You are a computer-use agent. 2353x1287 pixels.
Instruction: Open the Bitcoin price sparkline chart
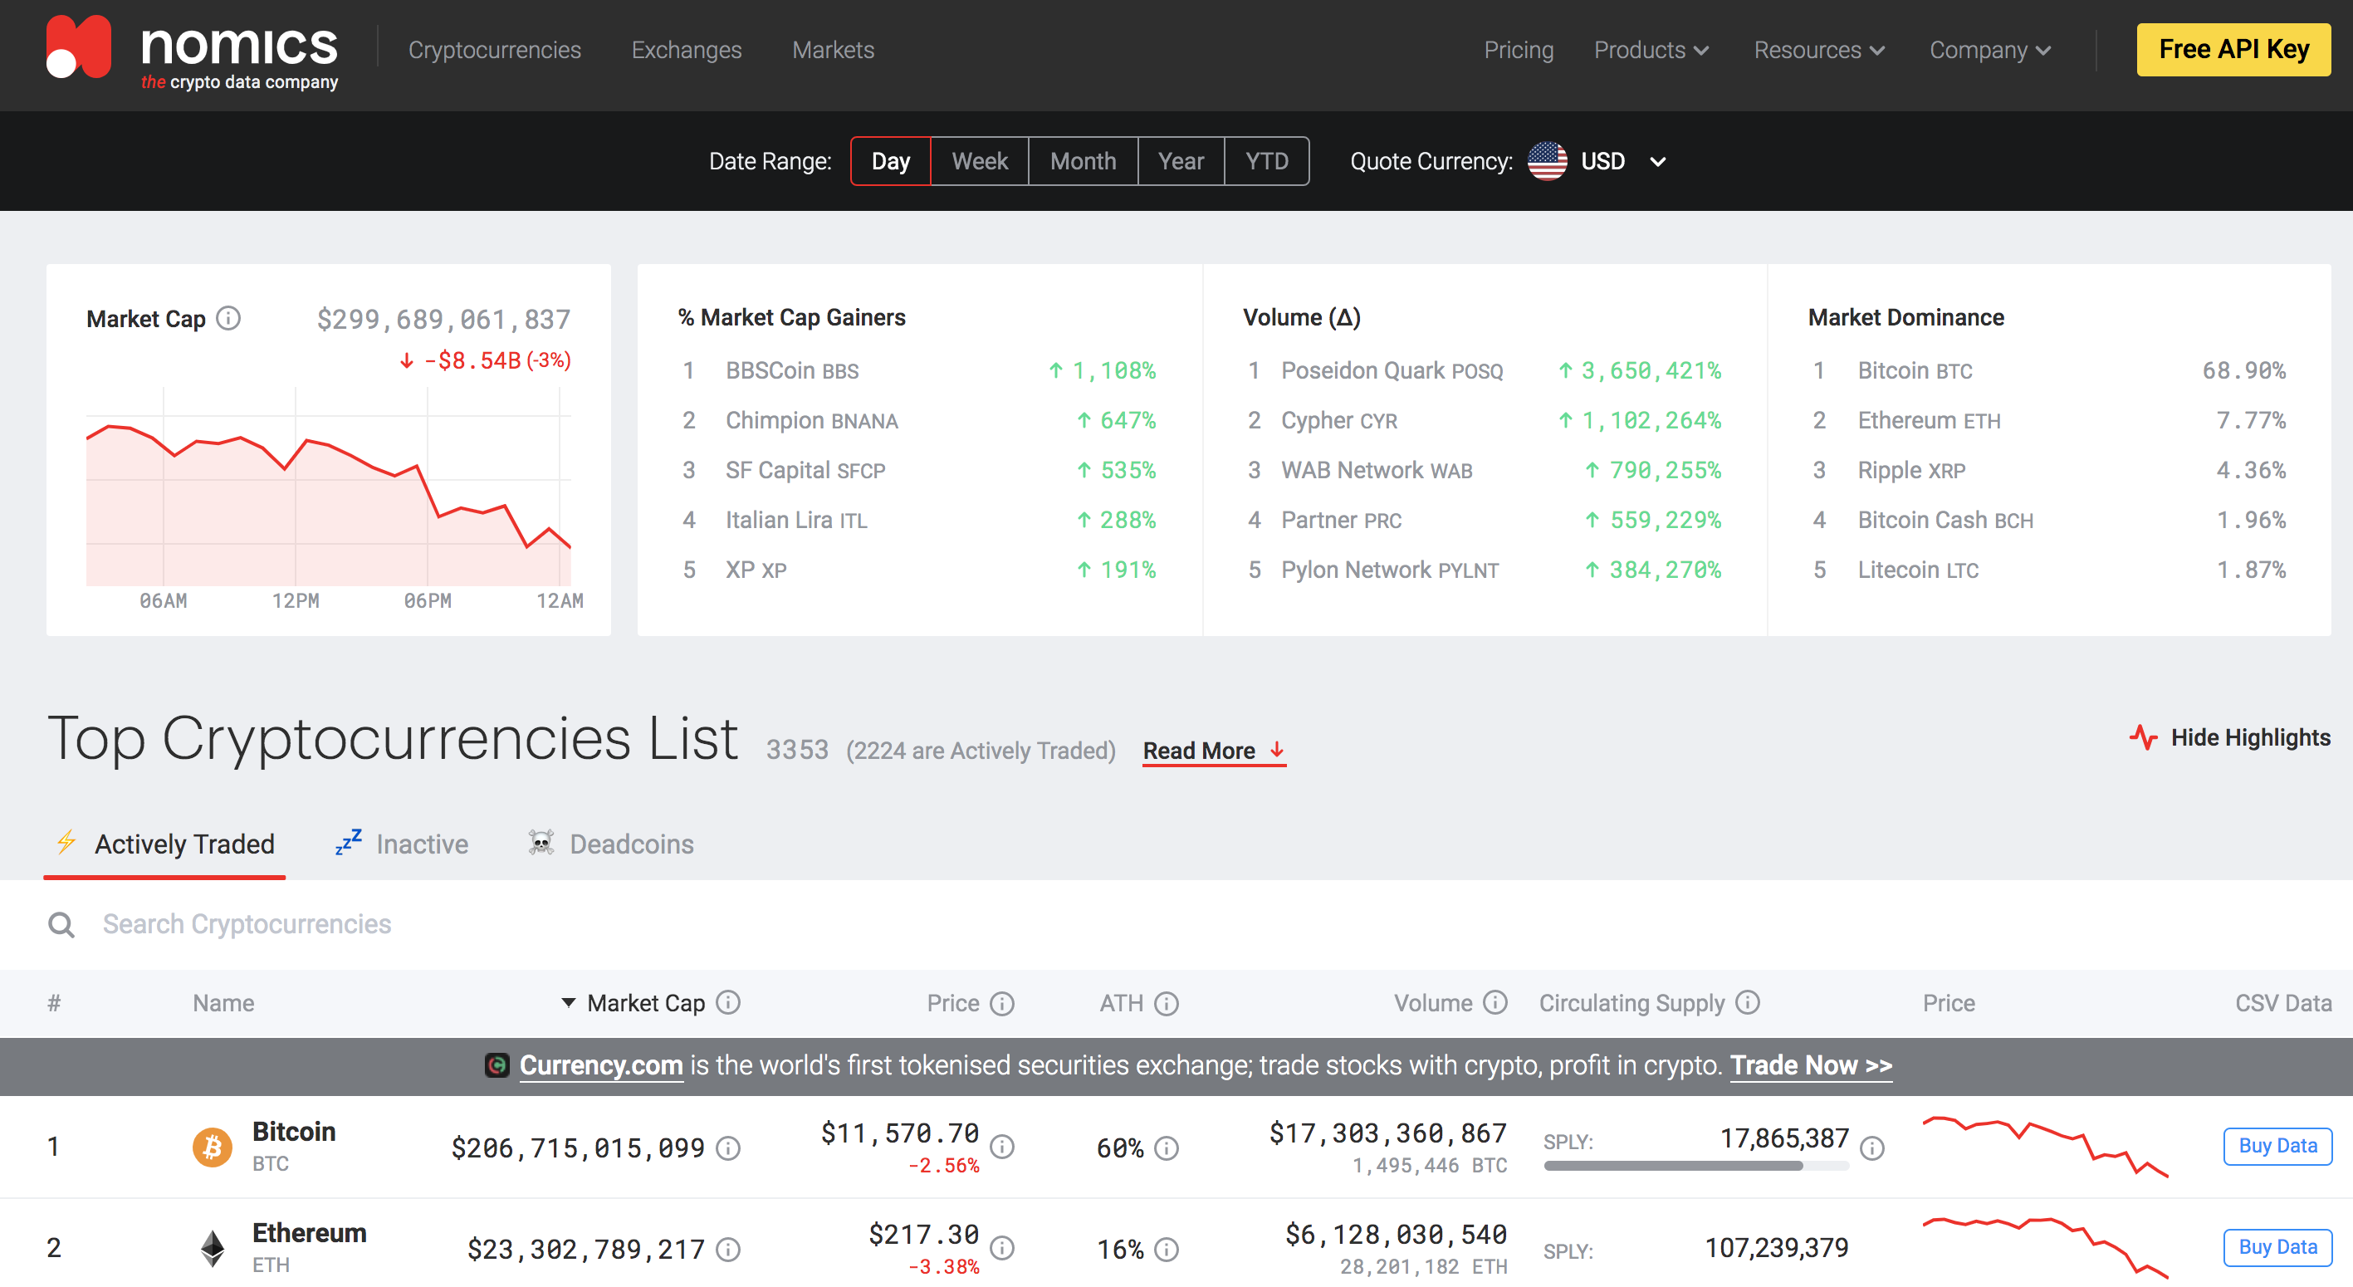2045,1148
